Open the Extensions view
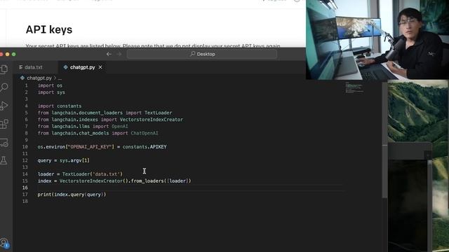 click(x=4, y=124)
